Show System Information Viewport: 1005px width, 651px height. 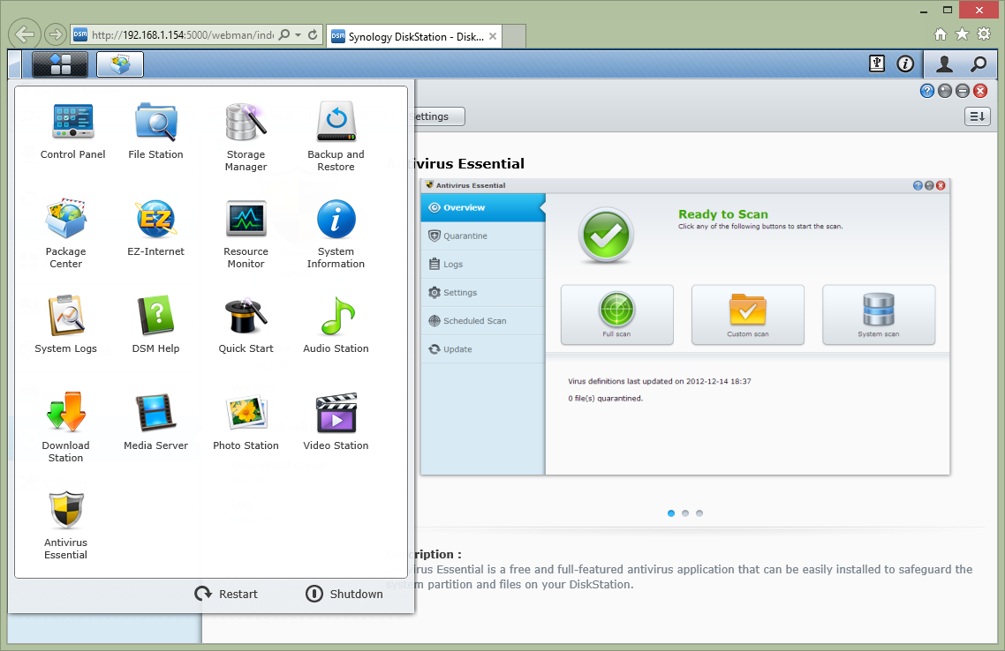336,234
